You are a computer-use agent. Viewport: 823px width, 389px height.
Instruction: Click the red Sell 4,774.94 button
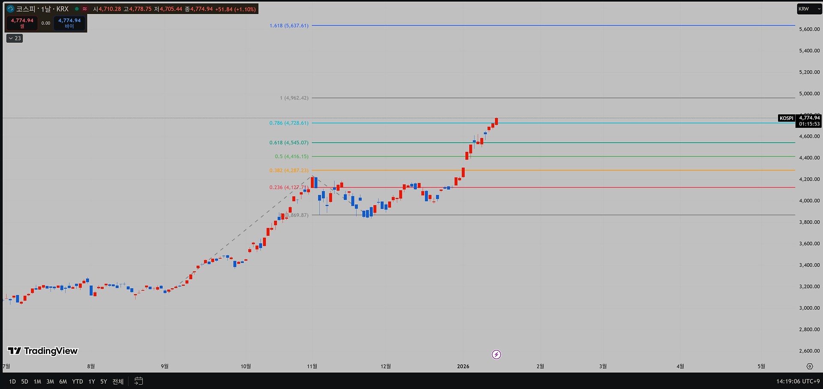coord(22,23)
